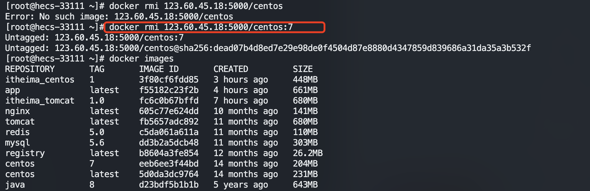
Task: Click the "5 years ago" created value
Action: coord(240,185)
